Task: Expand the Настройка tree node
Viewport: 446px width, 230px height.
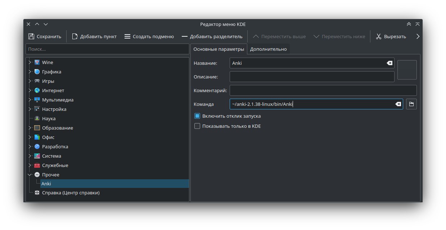Action: click(30, 109)
